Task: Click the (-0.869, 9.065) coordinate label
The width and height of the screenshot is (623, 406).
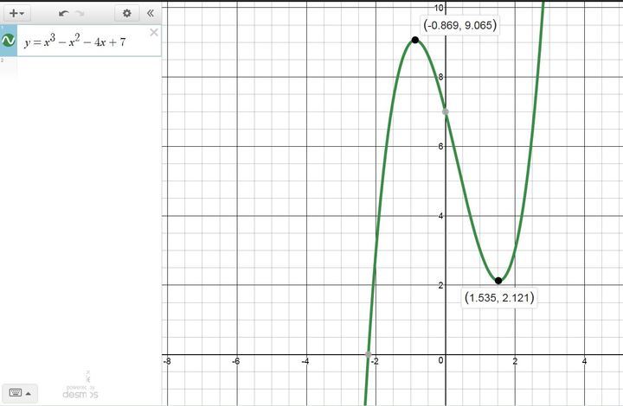Action: pos(460,25)
